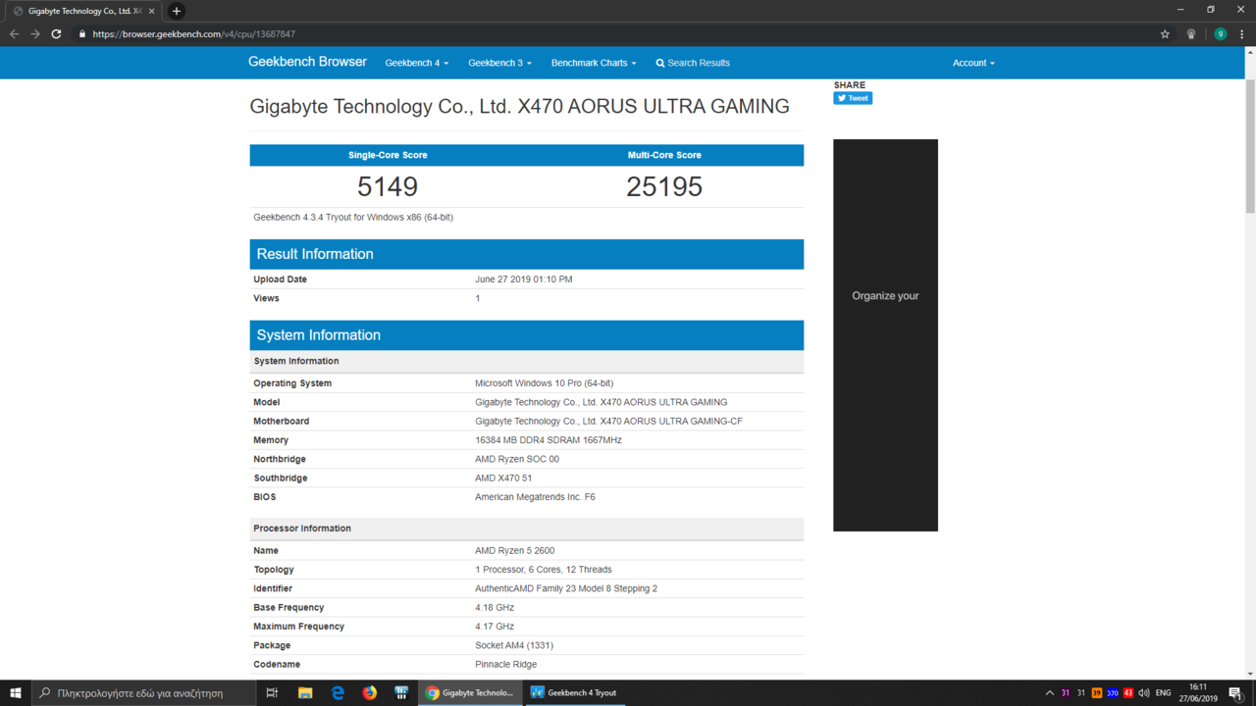Click the 4.18 GHz base frequency value
The width and height of the screenshot is (1256, 706).
pyautogui.click(x=495, y=608)
